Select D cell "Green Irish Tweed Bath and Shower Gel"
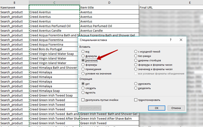This screenshot has height=127, width=203. click(109, 114)
